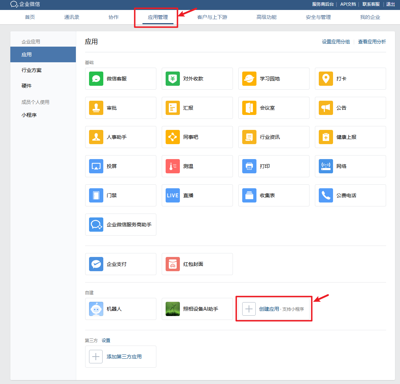Click the 企业支付 icon

point(96,264)
